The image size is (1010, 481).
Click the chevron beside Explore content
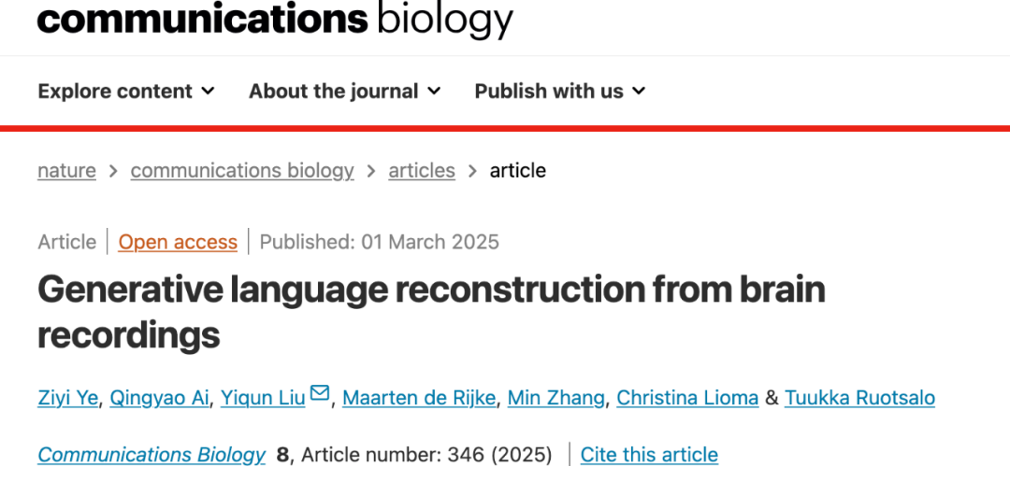tap(208, 92)
